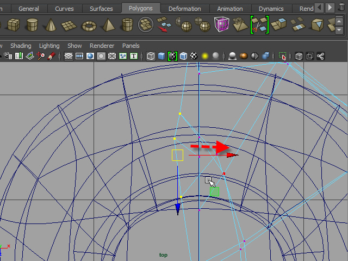Open the Lighting panel menu
This screenshot has width=348, height=261.
tap(49, 46)
